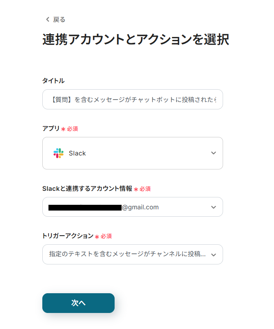
Task: Open the トリガーアクション dropdown
Action: [x=127, y=254]
